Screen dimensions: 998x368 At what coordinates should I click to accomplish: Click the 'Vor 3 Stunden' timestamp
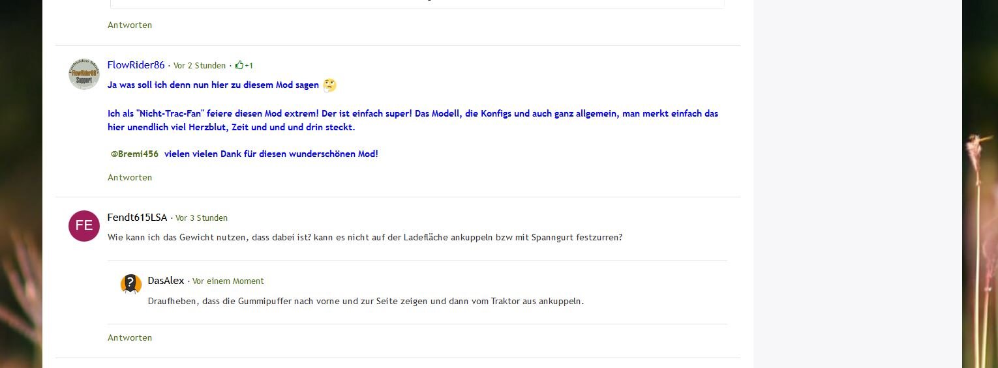[x=201, y=218]
